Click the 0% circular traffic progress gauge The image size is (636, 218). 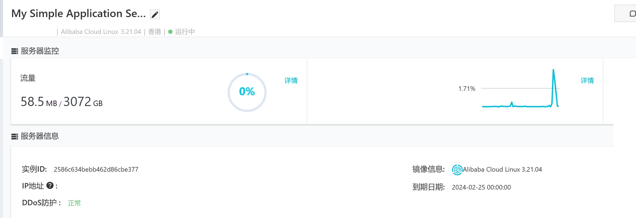[247, 92]
